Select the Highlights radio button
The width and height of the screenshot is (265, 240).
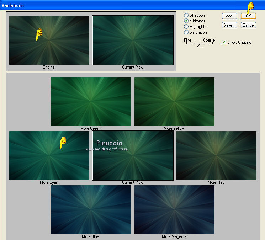point(186,27)
